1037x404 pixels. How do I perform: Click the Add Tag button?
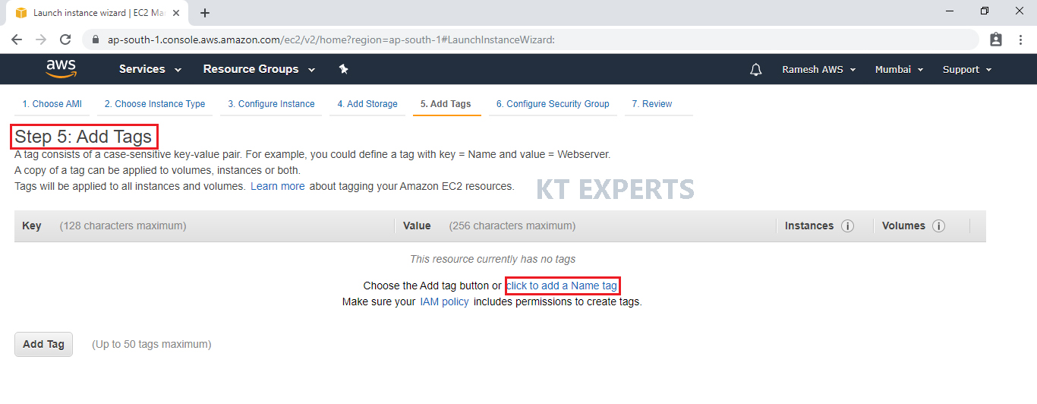point(43,344)
